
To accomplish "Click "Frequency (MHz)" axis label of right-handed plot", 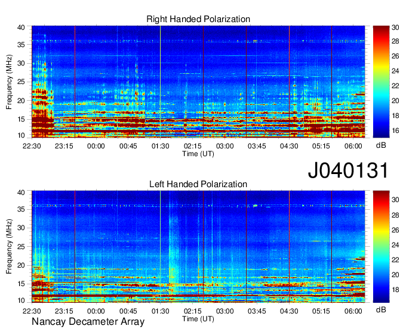I will tap(9, 82).
